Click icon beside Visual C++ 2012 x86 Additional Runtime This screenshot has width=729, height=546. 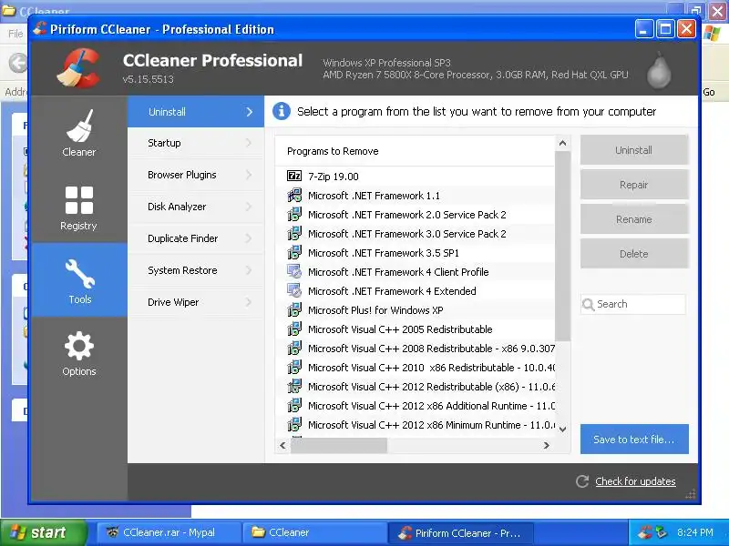coord(294,405)
